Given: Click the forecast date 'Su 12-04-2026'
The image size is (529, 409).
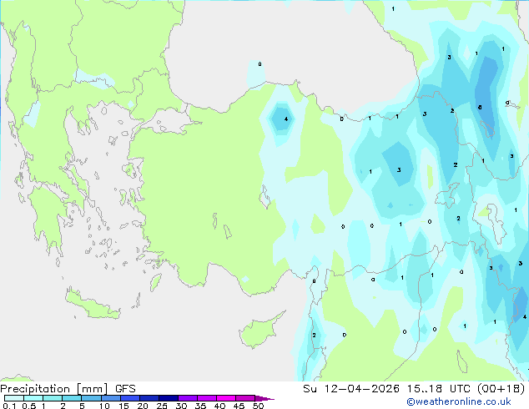Looking at the screenshot, I should pos(351,389).
